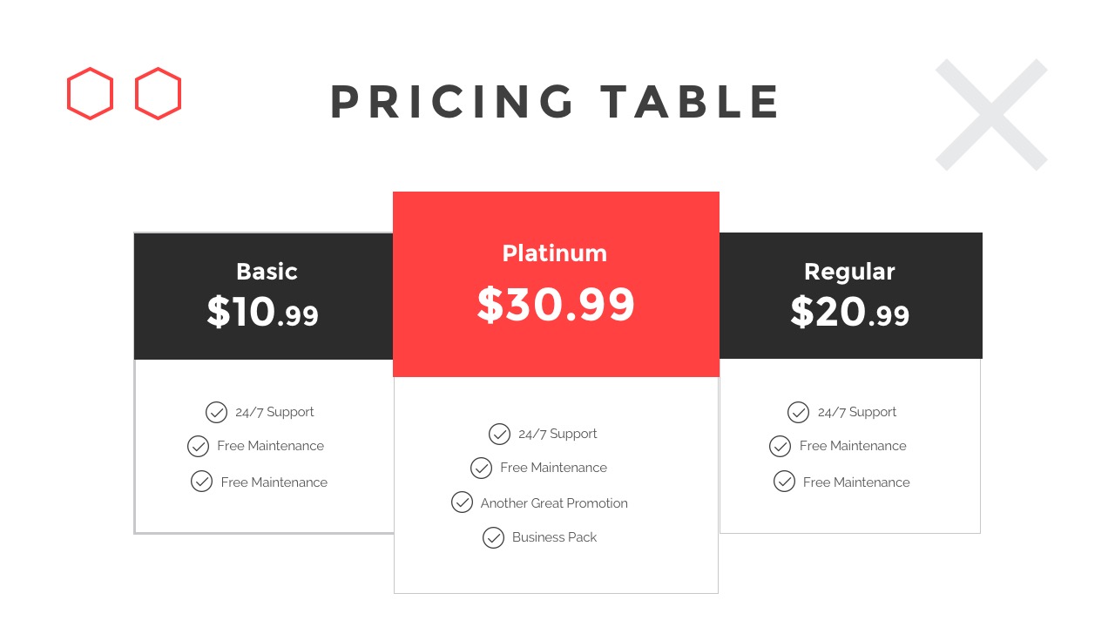Image resolution: width=1115 pixels, height=627 pixels.
Task: Click checkmark beside Business Pack
Action: (493, 537)
